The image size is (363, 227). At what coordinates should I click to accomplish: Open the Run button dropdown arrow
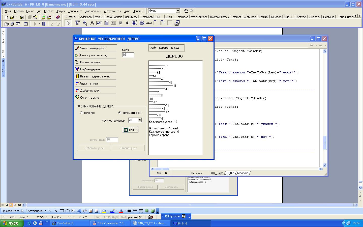tap(39, 24)
